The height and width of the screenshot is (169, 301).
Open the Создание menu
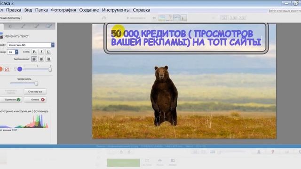coord(89,10)
